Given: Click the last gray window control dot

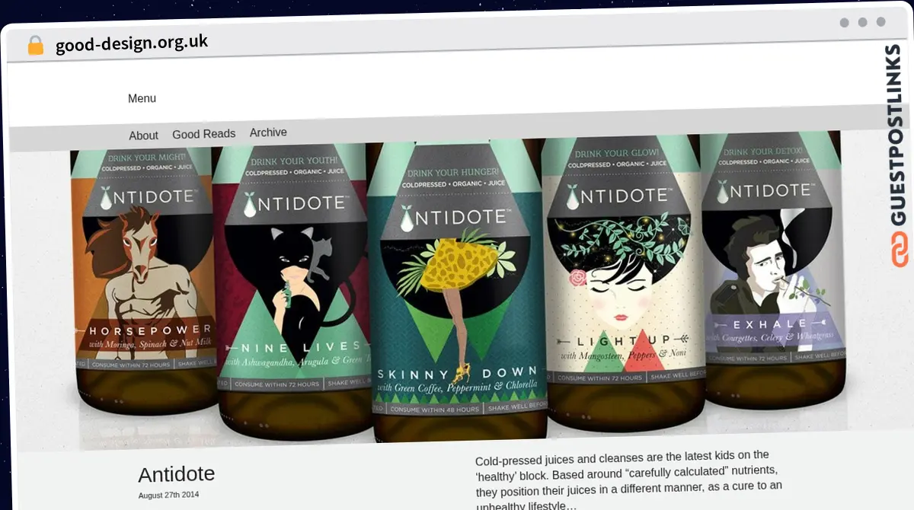Looking at the screenshot, I should pos(881,23).
